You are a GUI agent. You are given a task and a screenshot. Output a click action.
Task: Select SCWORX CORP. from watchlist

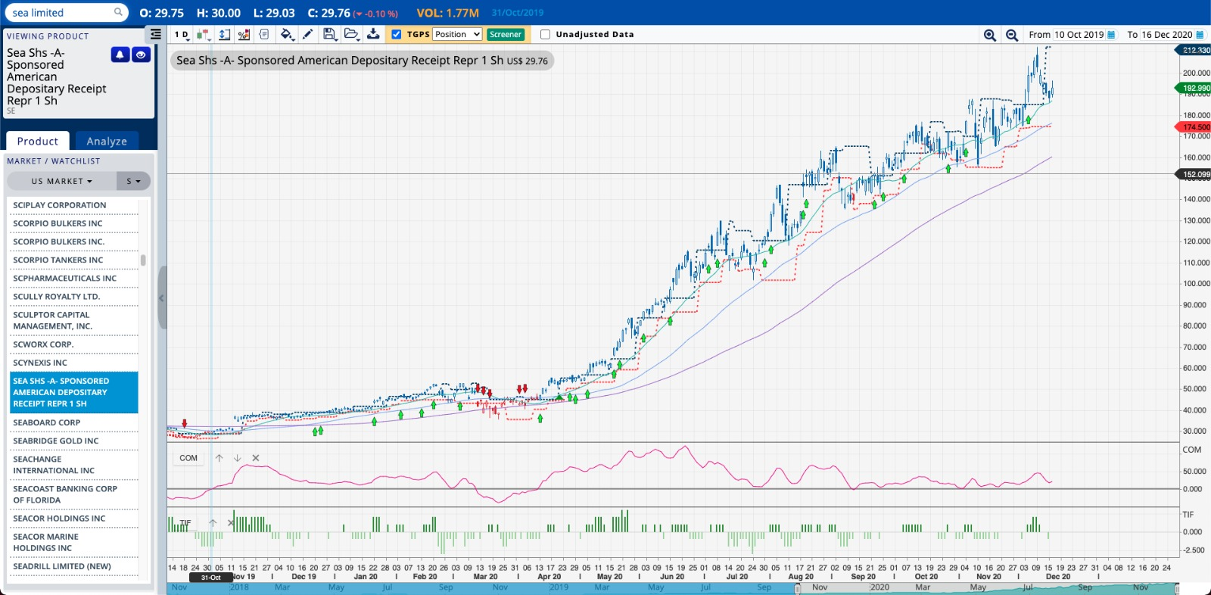tap(73, 344)
